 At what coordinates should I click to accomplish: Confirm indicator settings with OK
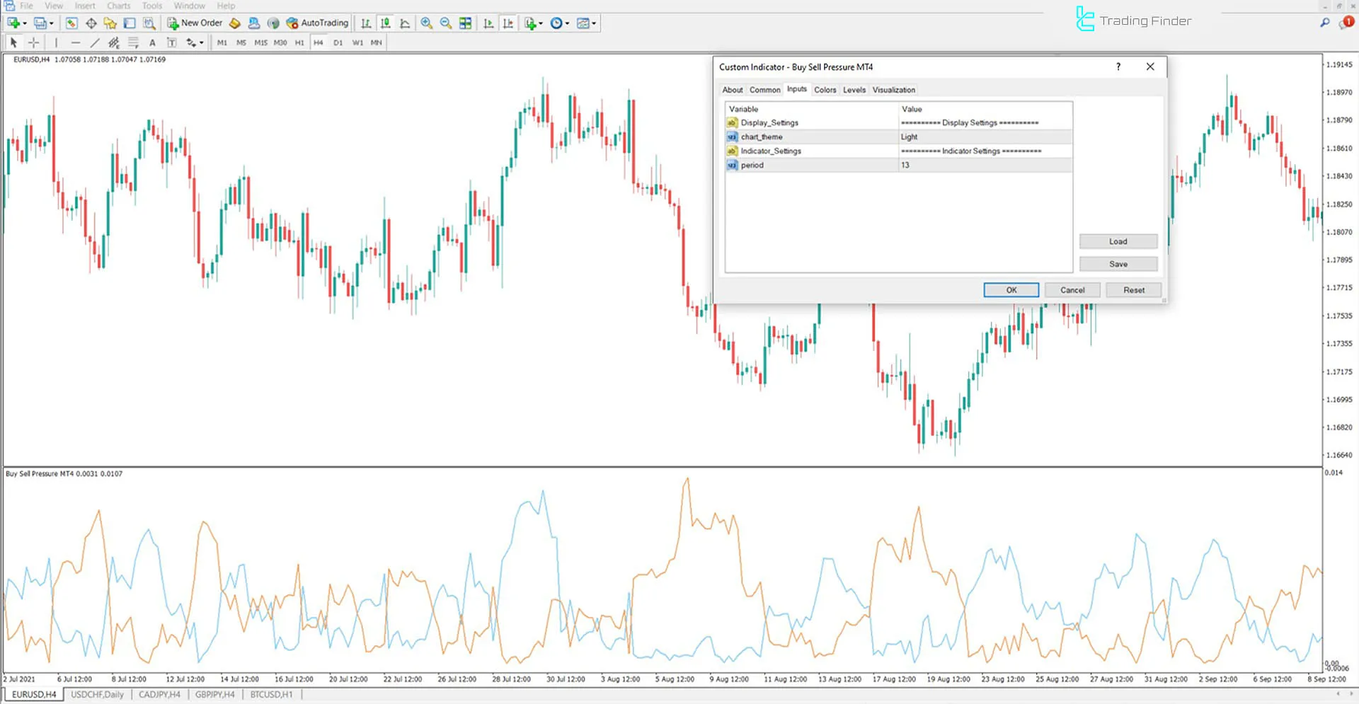point(1010,290)
